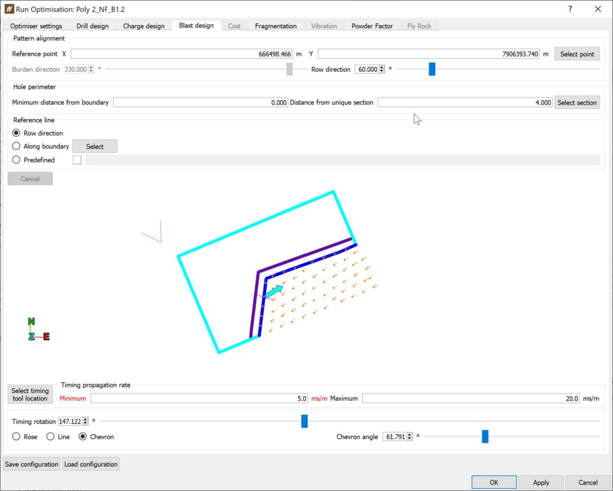Choose the Line timing pattern
The image size is (613, 491).
coord(50,437)
